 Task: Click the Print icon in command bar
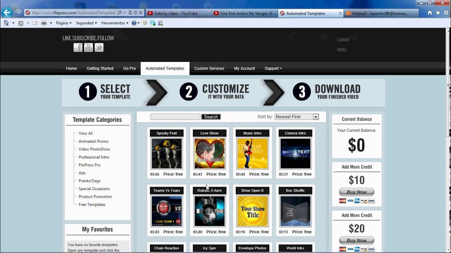tap(44, 23)
